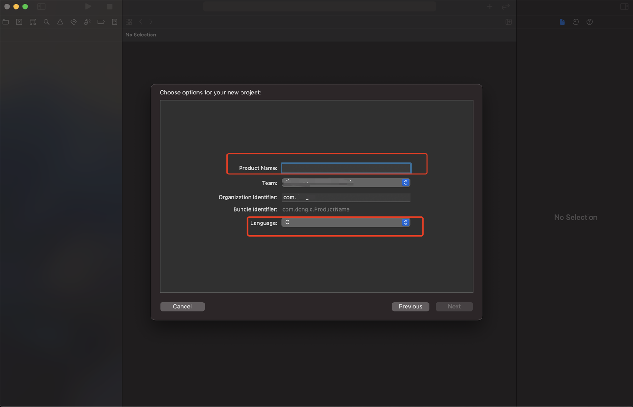The image size is (633, 407).
Task: Open the Project navigator folder icon
Action: coord(5,21)
